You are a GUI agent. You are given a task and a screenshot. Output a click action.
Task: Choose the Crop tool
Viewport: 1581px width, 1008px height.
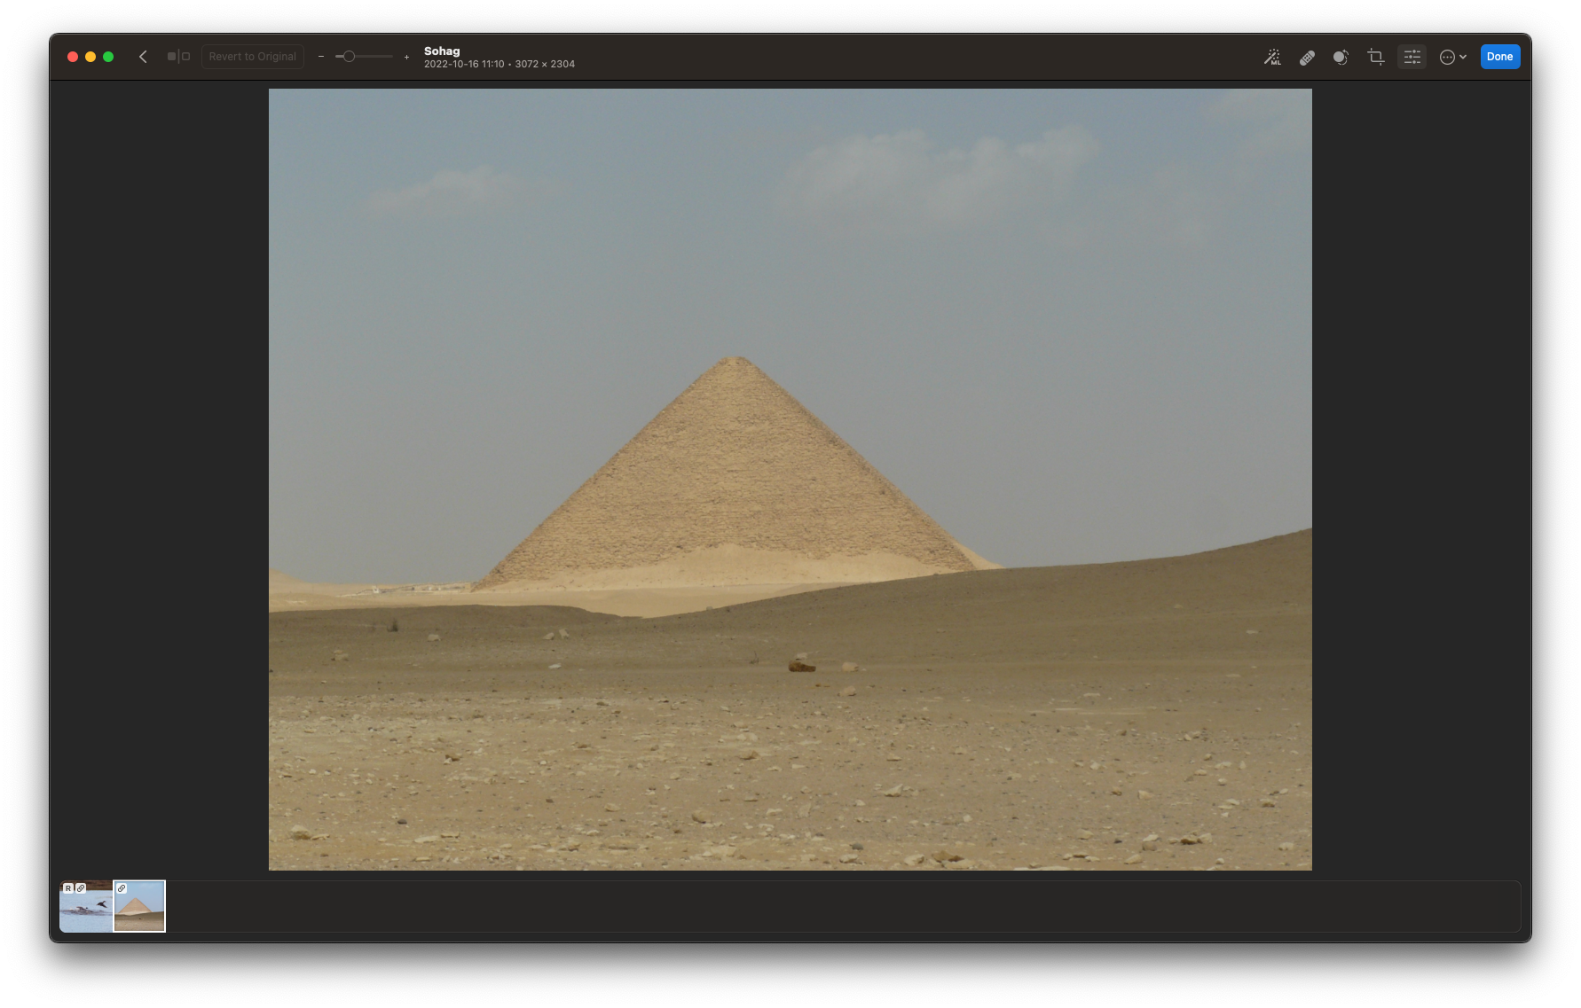1376,57
